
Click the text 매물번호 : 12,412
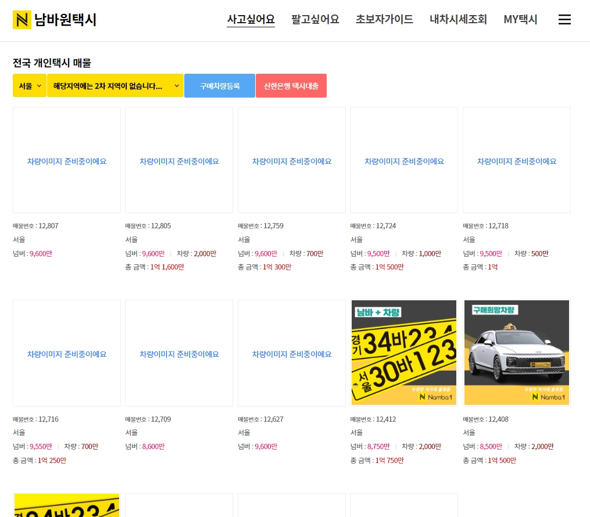click(x=373, y=419)
